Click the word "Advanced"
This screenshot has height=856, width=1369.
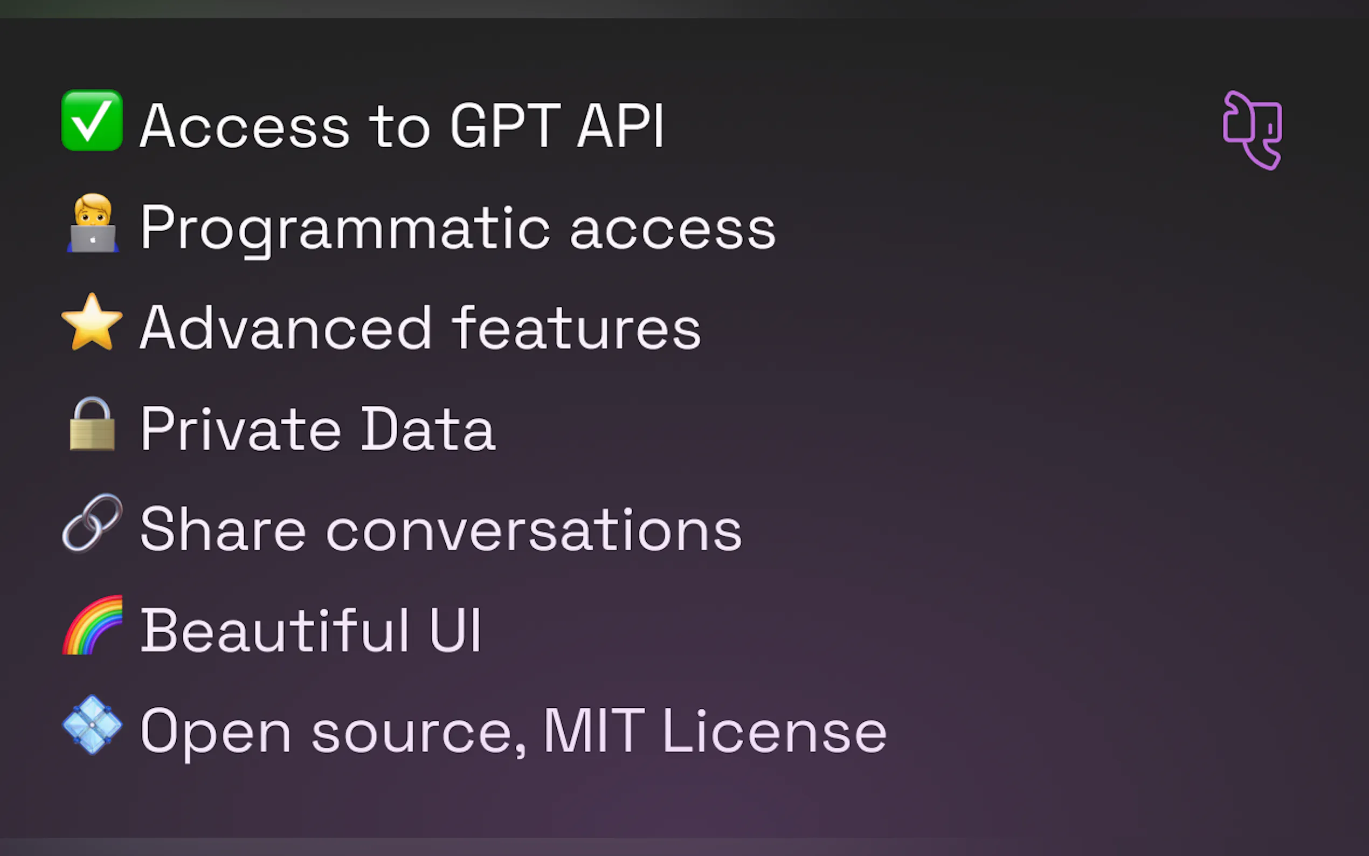click(286, 328)
